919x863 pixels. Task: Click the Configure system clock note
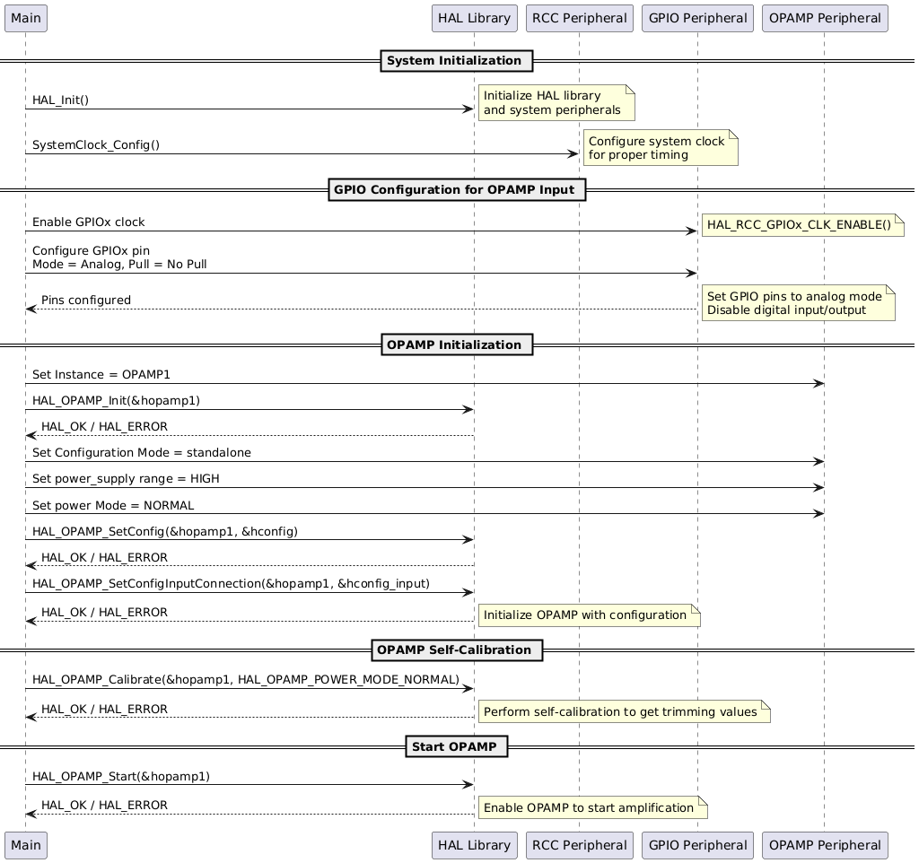[x=661, y=148]
